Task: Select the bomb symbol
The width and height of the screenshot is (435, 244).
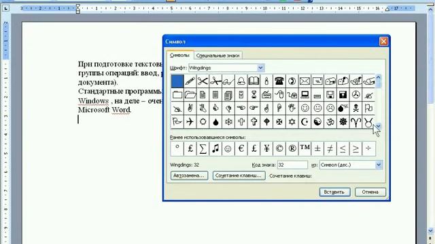Action: pos(343,108)
